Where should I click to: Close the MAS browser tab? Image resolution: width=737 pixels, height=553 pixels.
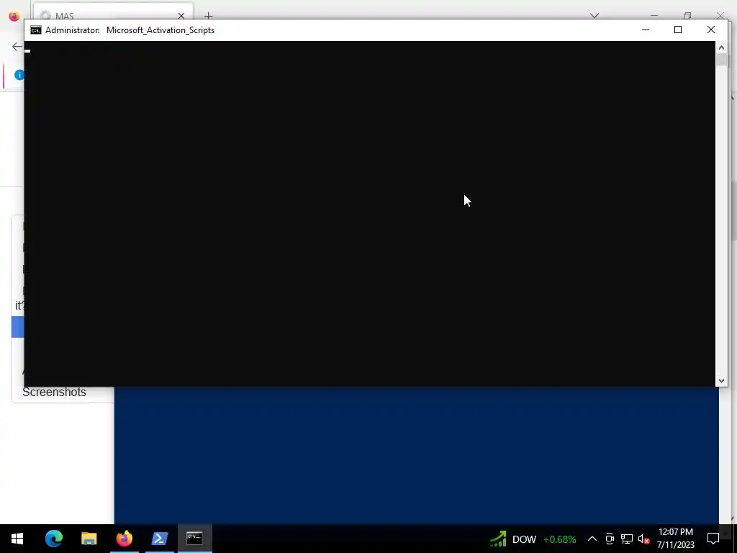(181, 16)
